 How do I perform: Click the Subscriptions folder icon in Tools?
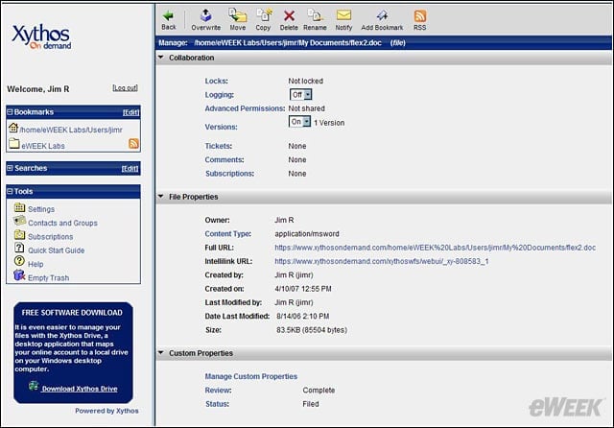click(19, 234)
